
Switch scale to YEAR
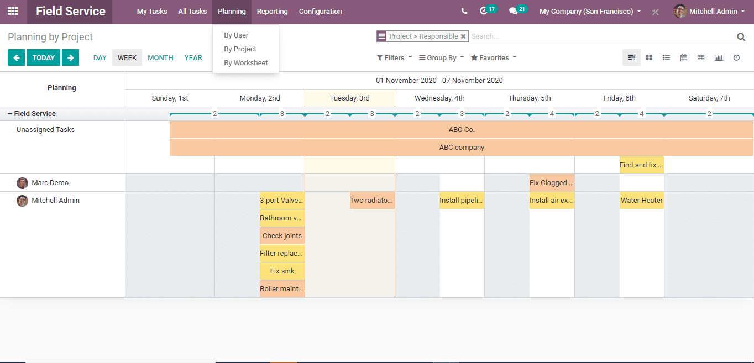coord(193,57)
